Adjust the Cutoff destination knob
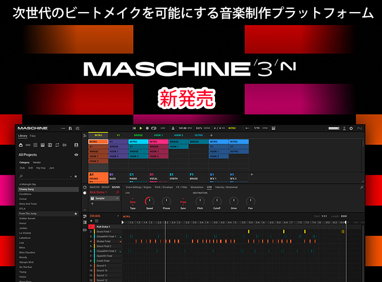382x282 pixels. click(217, 202)
